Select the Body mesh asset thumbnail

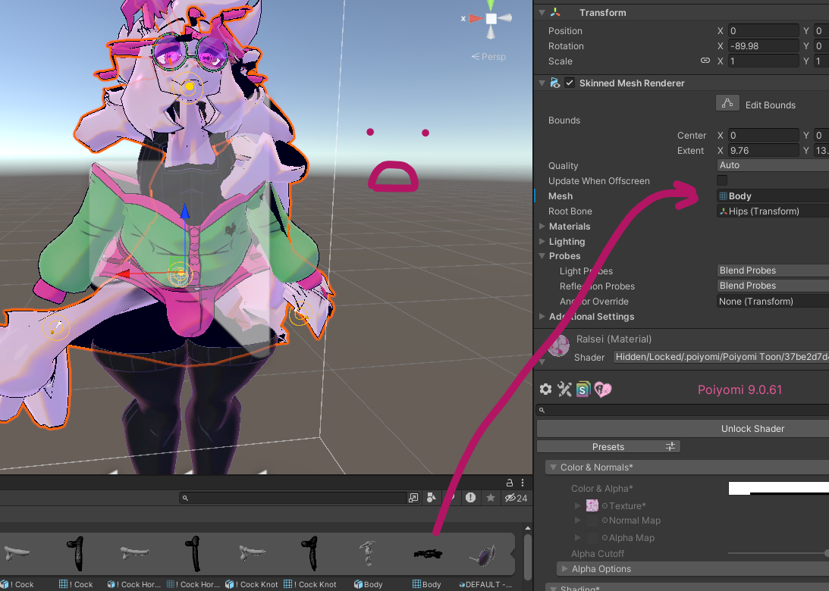point(427,554)
